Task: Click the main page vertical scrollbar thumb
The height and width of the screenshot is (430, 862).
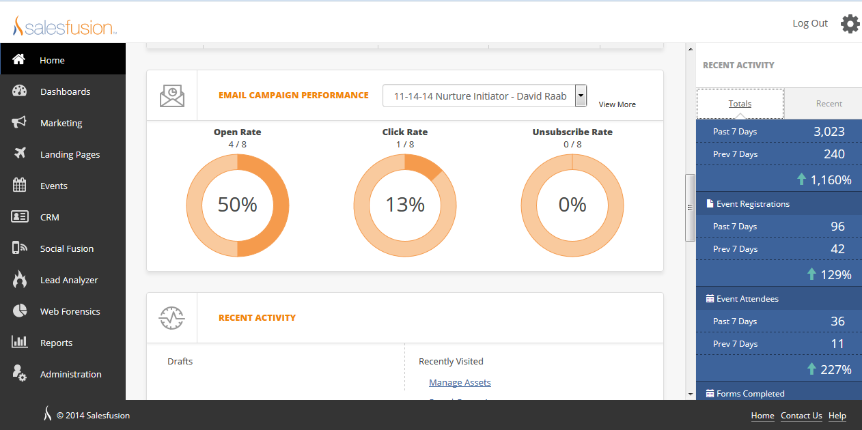Action: click(x=690, y=207)
